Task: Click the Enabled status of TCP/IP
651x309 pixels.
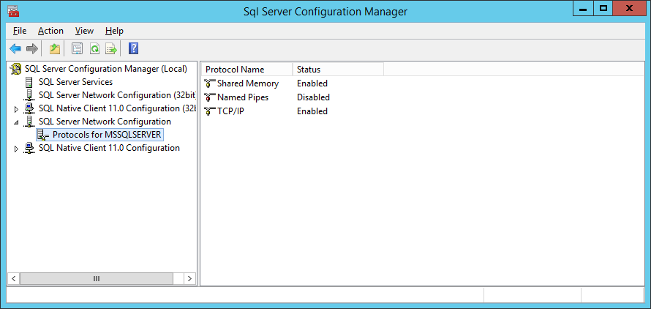Action: 312,111
